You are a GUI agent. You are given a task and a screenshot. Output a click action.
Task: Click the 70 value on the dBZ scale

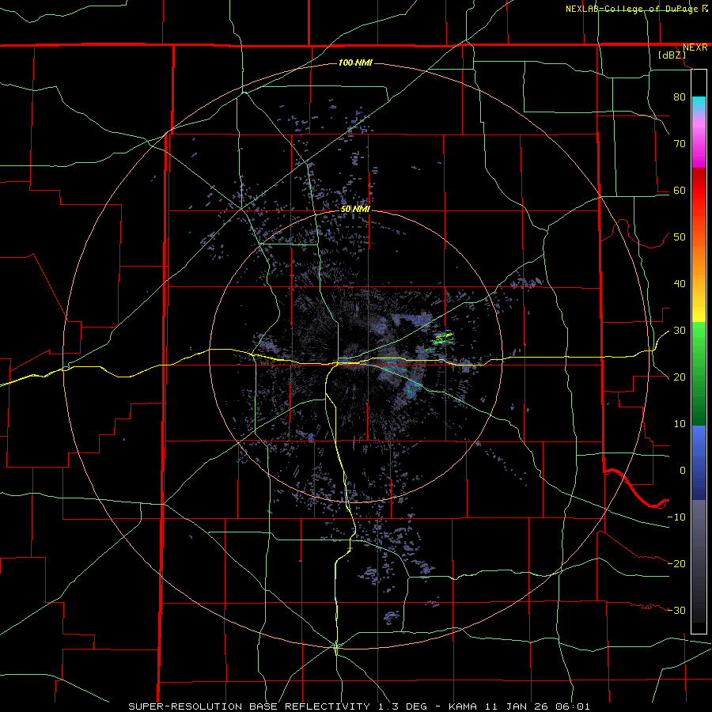tap(680, 144)
